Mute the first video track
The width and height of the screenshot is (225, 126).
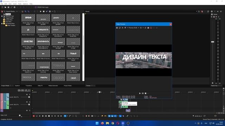tap(27, 94)
